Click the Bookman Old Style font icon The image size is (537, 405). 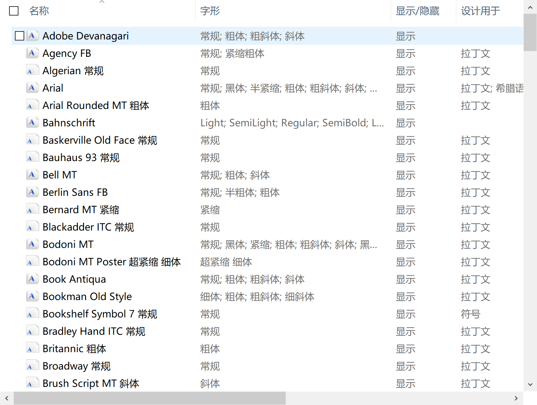point(33,296)
